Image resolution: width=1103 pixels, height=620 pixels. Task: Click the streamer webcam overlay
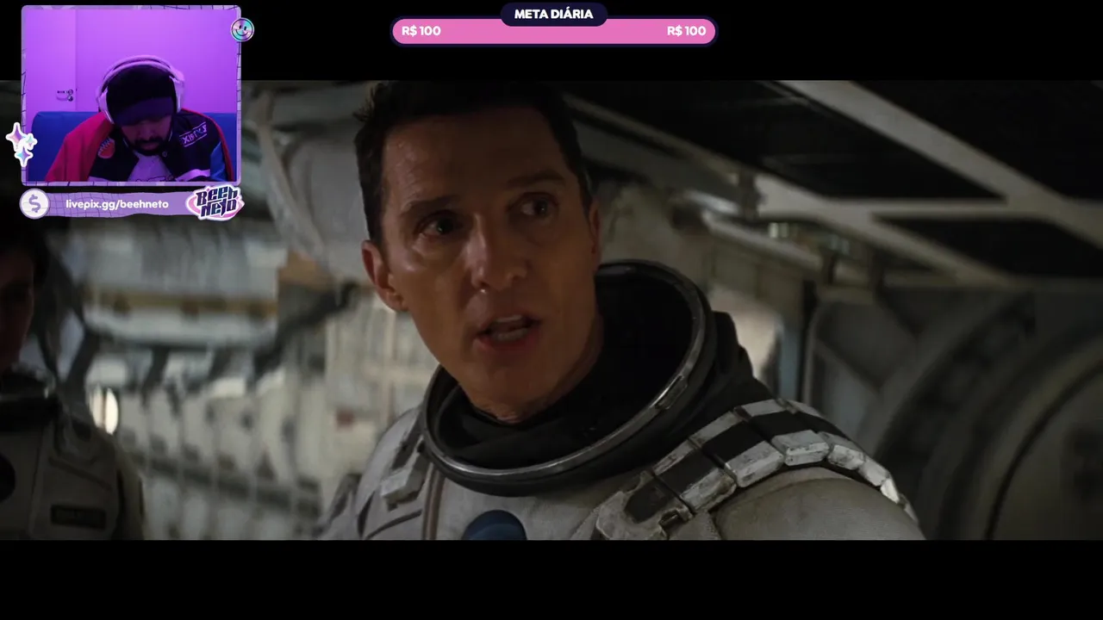pos(131,96)
